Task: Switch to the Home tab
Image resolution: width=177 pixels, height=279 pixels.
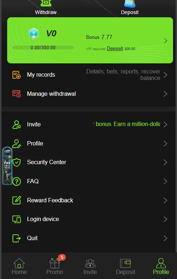Action: point(19,266)
